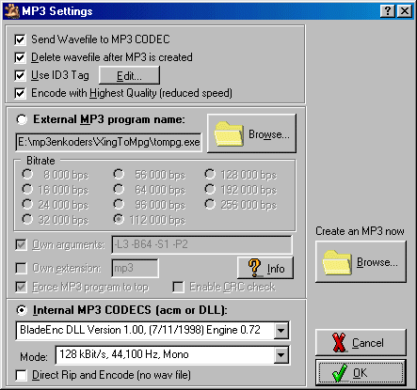The height and width of the screenshot is (390, 417).
Task: Click the title bar help question mark
Action: point(388,11)
